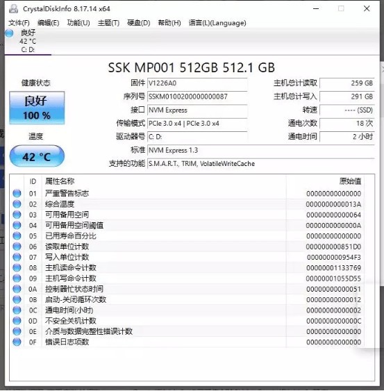Screen dimensions: 384x391
Task: Click the 原始值 column header
Action: pyautogui.click(x=350, y=181)
